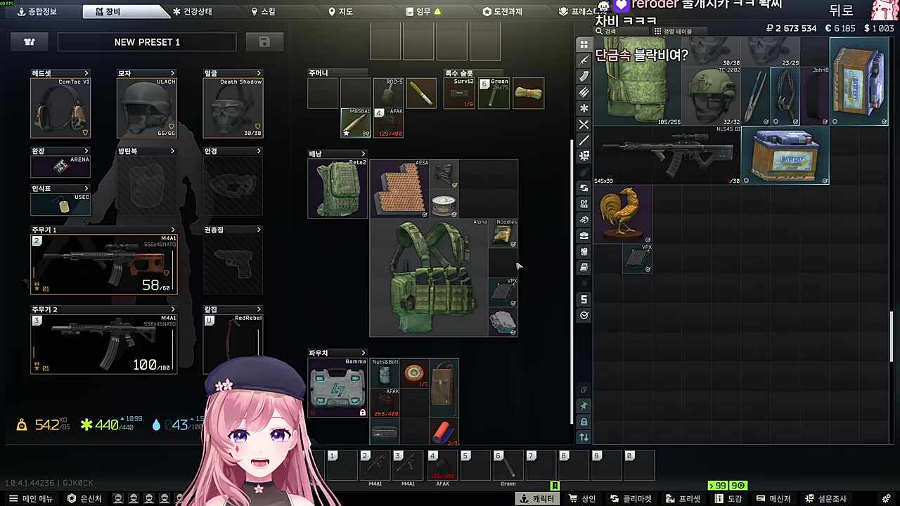This screenshot has height=506, width=900.
Task: Expand the 파우치 slot arrow
Action: 364,353
